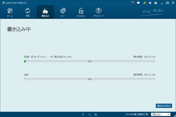Click the total progress bar showing 0%
Screen dimensions: 176x117
tap(89, 79)
